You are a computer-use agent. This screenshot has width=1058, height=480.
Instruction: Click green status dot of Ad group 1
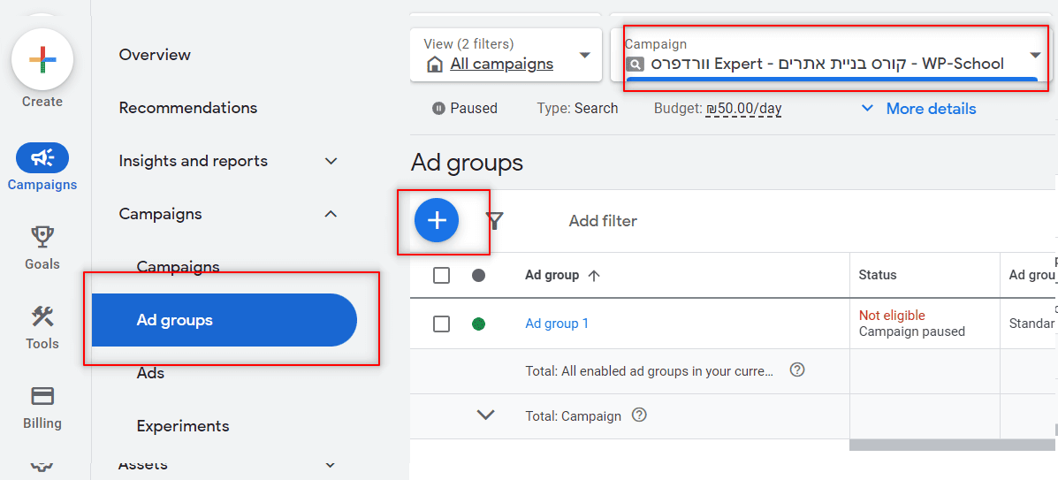pos(478,324)
